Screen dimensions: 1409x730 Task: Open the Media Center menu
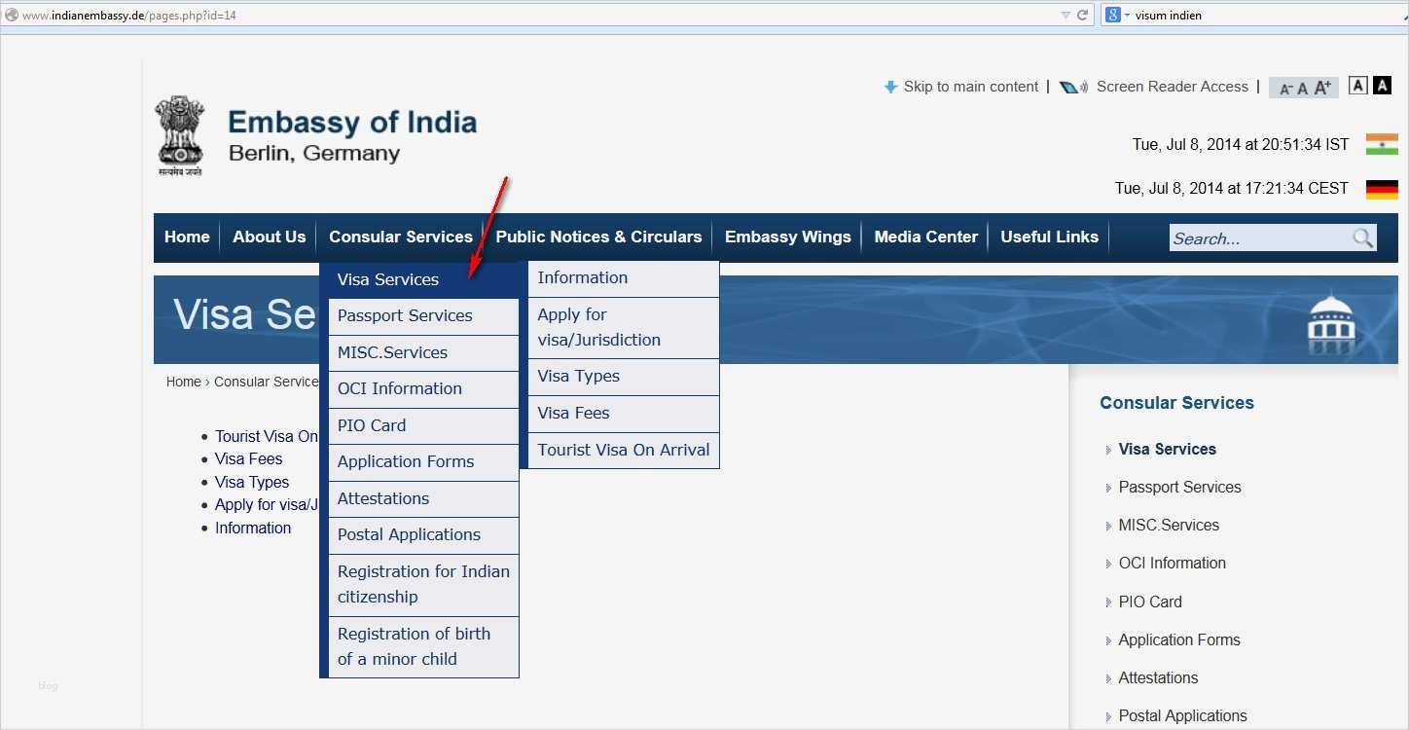pyautogui.click(x=926, y=237)
